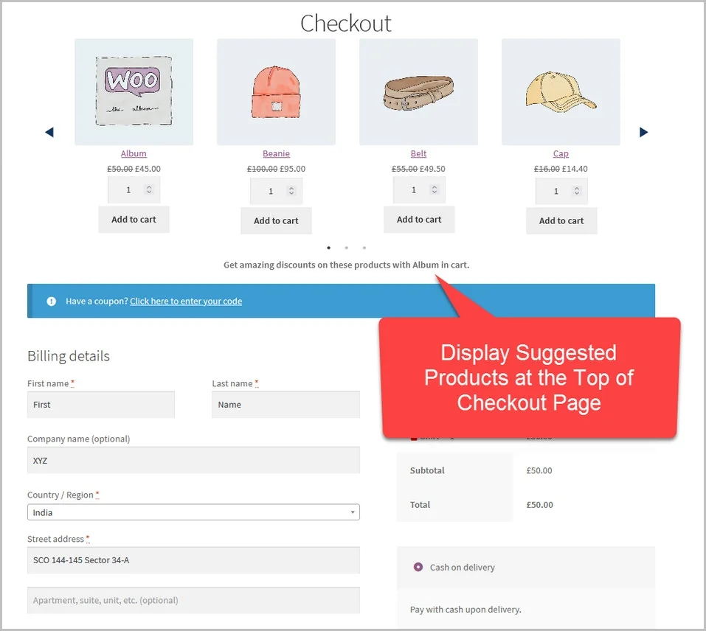Screen dimensions: 706x631
Task: Select the third carousel pagination dot
Action: tap(364, 248)
